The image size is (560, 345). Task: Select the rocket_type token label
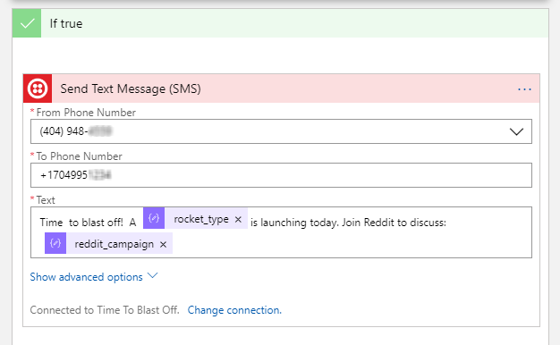point(201,219)
